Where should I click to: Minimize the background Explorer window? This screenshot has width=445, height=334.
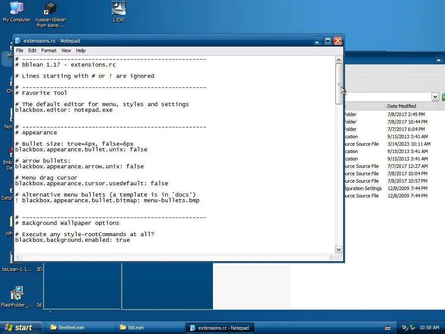tap(439, 60)
